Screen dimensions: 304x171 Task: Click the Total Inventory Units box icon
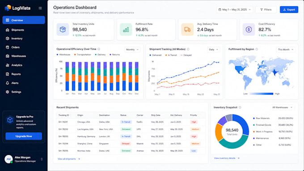(63, 29)
